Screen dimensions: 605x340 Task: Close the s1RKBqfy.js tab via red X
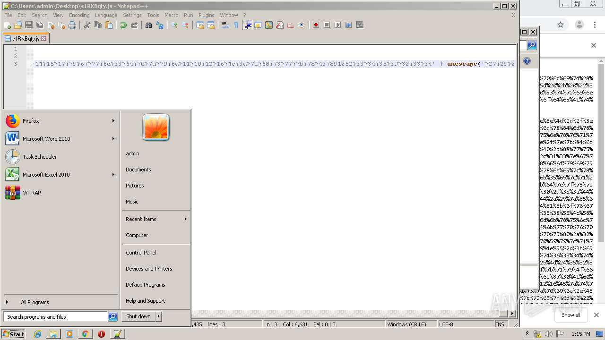(x=44, y=39)
